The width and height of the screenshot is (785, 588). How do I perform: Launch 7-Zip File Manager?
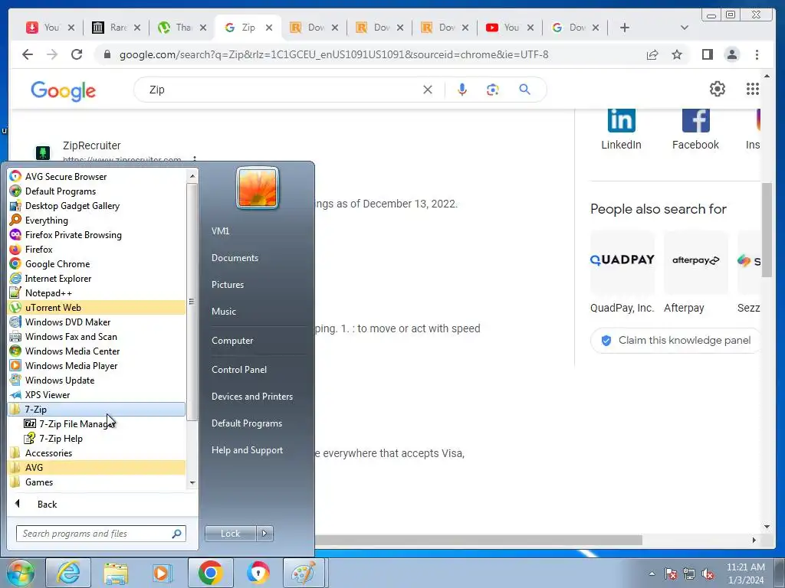click(x=104, y=423)
